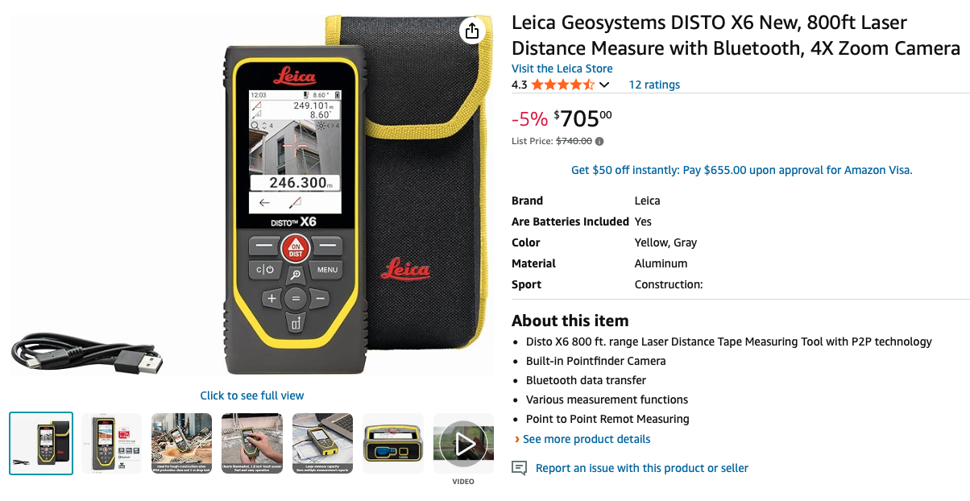This screenshot has width=970, height=501.
Task: Select the sixth thumbnail showing device top view
Action: [x=392, y=443]
